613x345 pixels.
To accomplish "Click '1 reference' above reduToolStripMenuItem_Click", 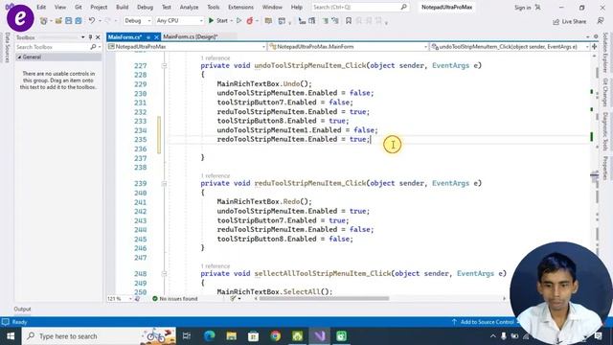I will (x=216, y=175).
